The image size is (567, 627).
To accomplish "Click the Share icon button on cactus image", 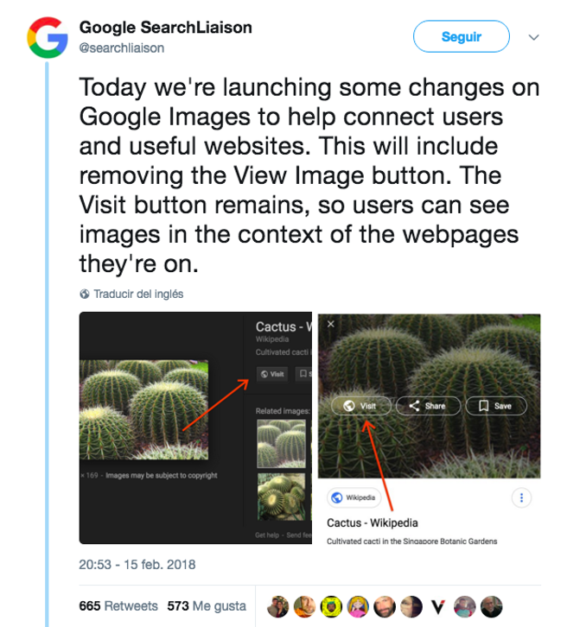I will pyautogui.click(x=428, y=406).
